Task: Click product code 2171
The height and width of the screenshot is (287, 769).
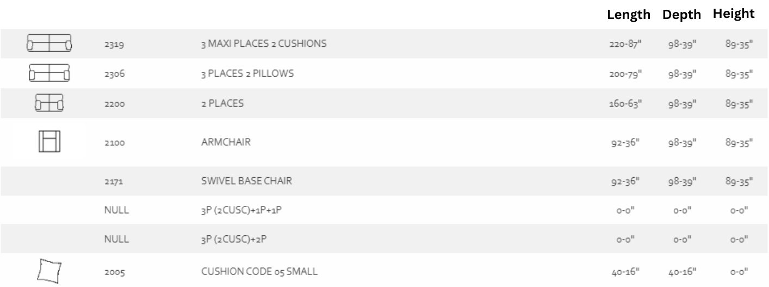Action: point(114,182)
